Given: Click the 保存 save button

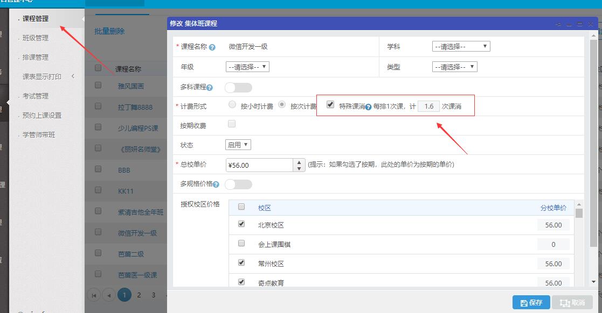Looking at the screenshot, I should tap(531, 303).
